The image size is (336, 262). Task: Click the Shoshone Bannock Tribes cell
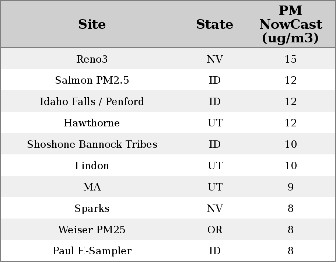coord(92,144)
